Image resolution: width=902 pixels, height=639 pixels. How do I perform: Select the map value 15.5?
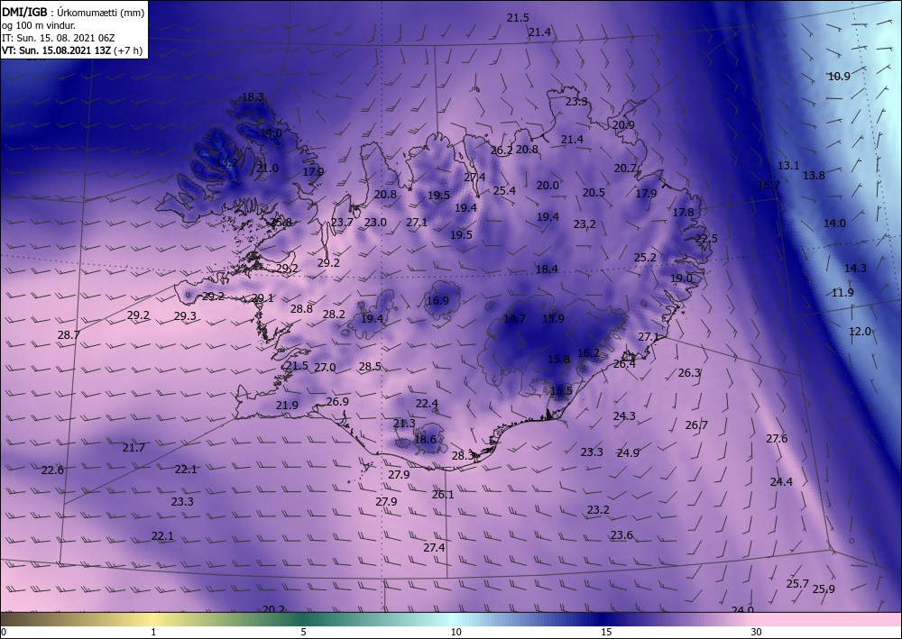pyautogui.click(x=561, y=391)
